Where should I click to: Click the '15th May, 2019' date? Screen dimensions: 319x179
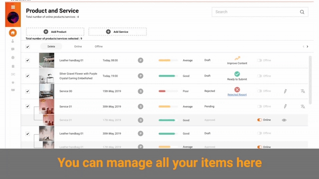pos(112,91)
